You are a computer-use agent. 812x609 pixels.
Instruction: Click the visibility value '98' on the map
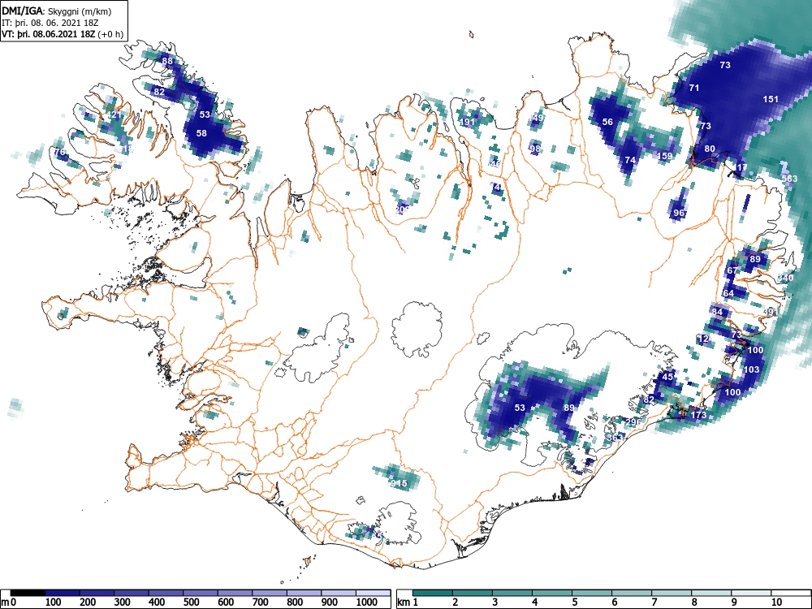pyautogui.click(x=535, y=149)
